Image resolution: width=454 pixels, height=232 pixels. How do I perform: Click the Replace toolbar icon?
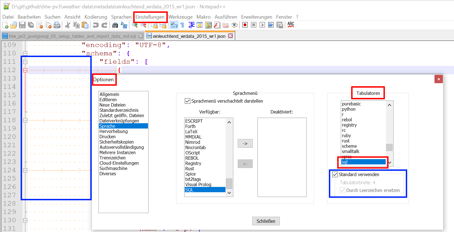click(x=124, y=25)
